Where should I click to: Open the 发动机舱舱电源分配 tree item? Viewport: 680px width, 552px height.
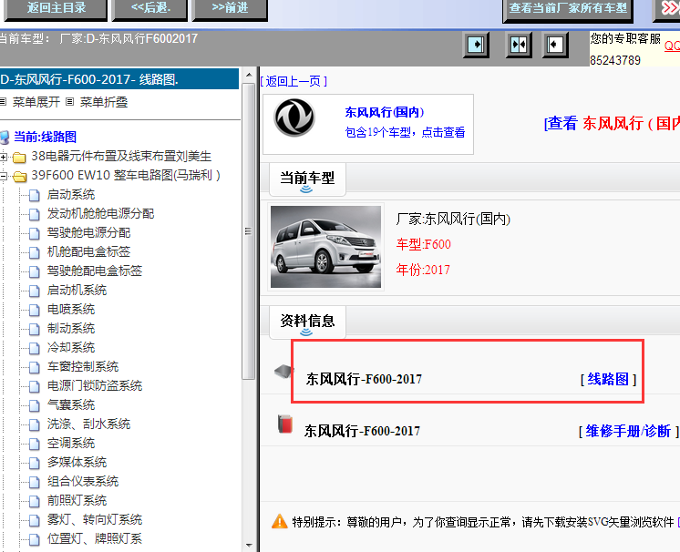point(100,214)
